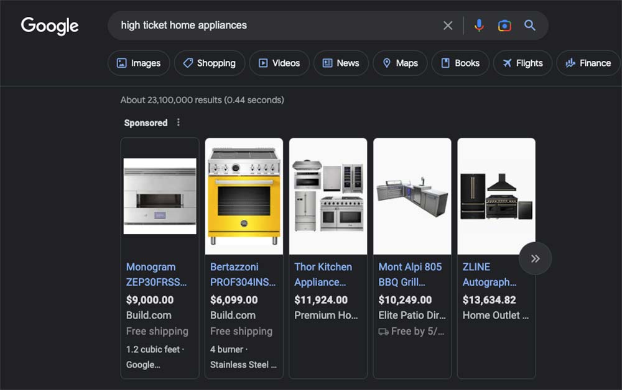Open the ZLINE Autograph product link
This screenshot has height=390, width=622.
(x=490, y=274)
